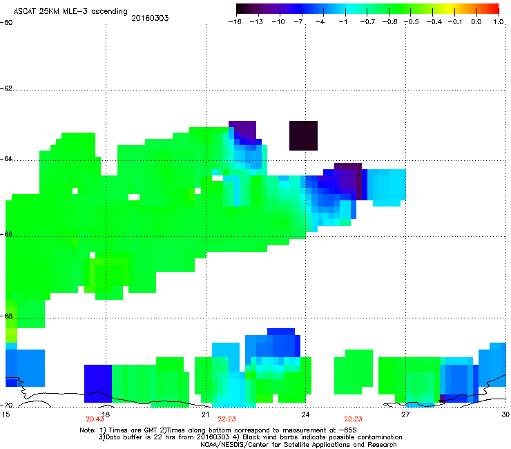
Task: Click the NOAA/NESDIS credit line
Action: (298, 445)
